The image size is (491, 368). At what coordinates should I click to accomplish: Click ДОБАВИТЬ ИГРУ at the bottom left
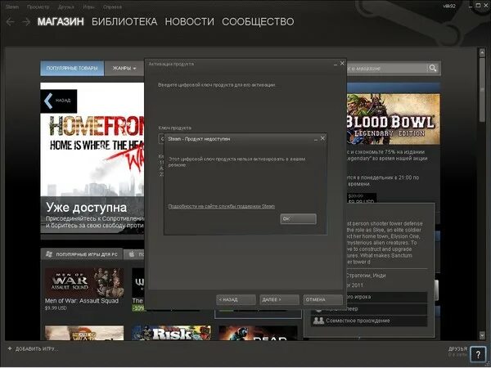click(37, 349)
